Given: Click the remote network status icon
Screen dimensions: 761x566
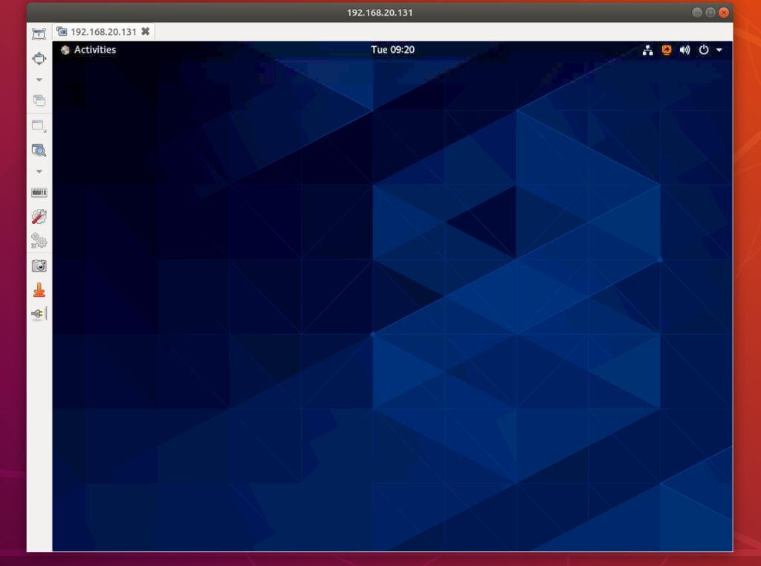Looking at the screenshot, I should (x=647, y=50).
